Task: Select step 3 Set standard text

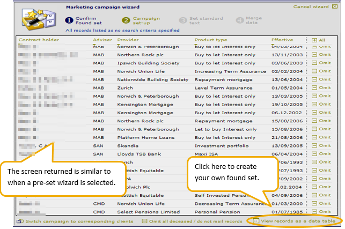Action: tap(201, 20)
